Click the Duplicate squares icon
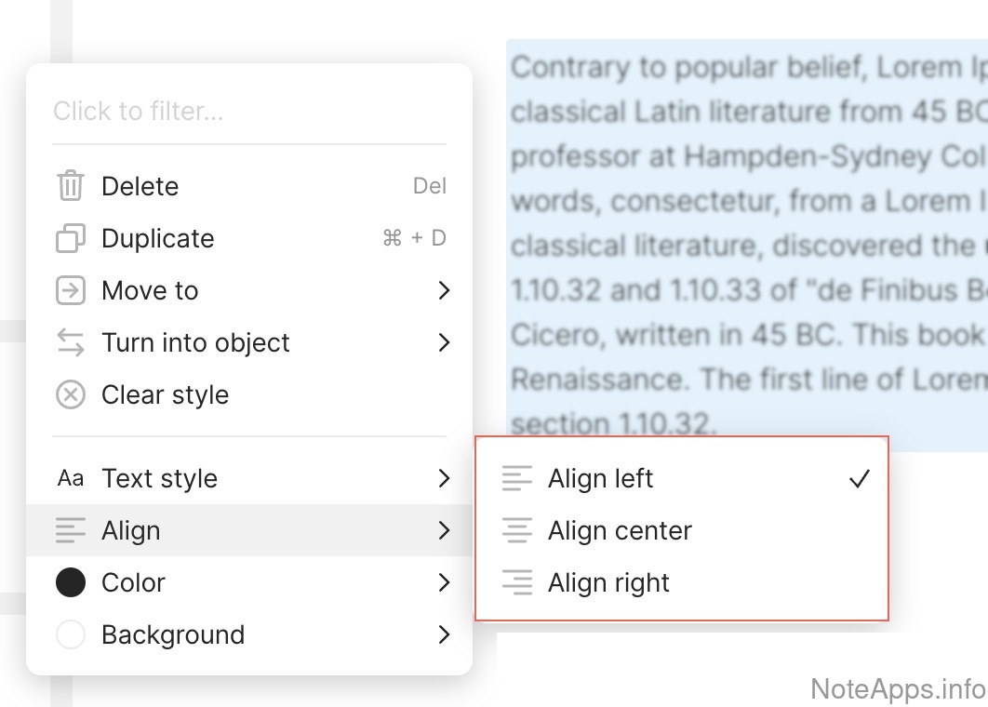Image resolution: width=988 pixels, height=707 pixels. click(x=71, y=239)
